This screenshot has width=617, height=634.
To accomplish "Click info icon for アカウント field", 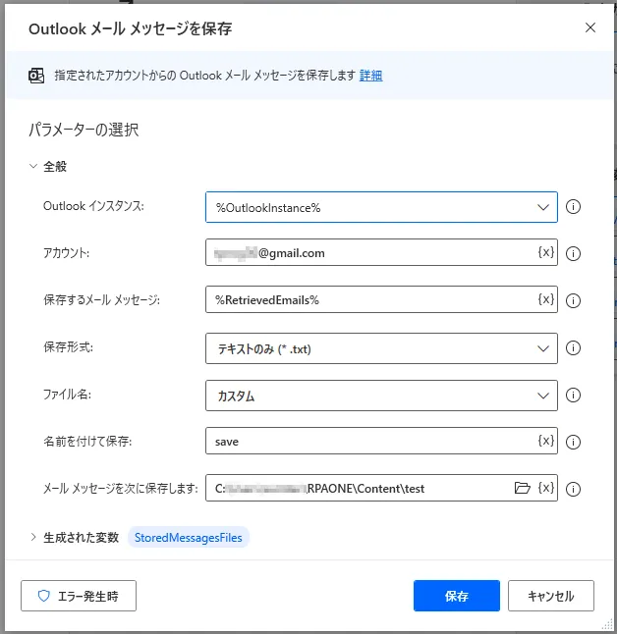I will (573, 253).
